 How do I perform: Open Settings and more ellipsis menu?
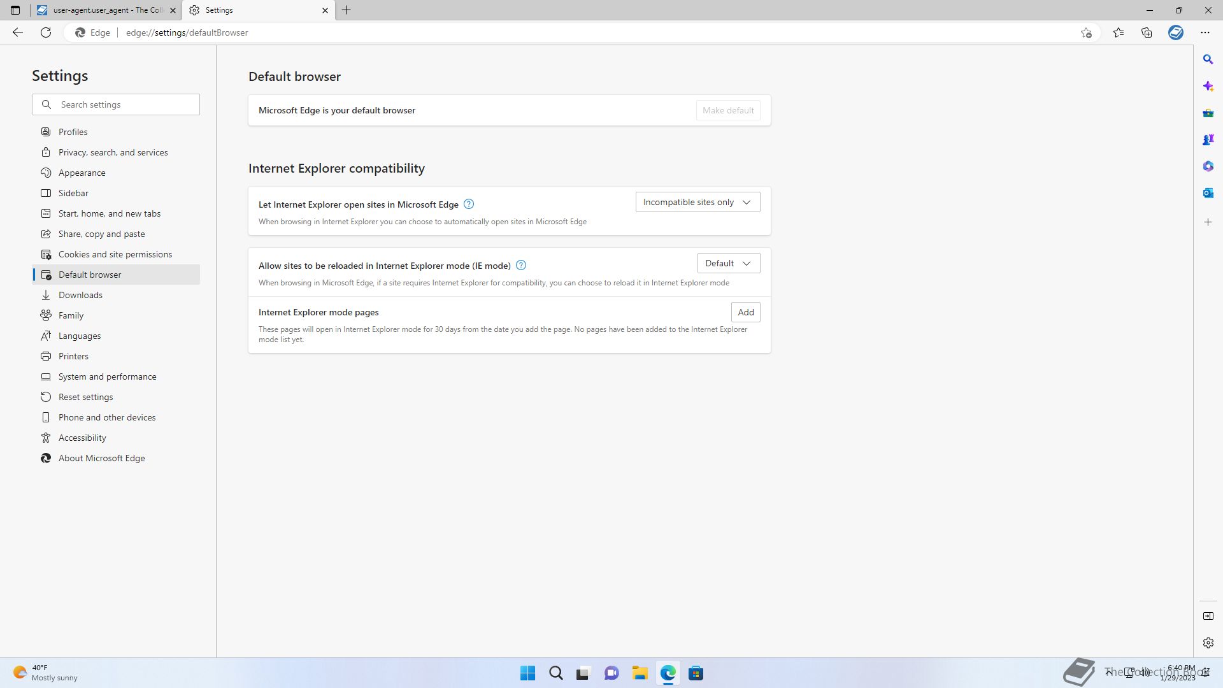tap(1205, 32)
